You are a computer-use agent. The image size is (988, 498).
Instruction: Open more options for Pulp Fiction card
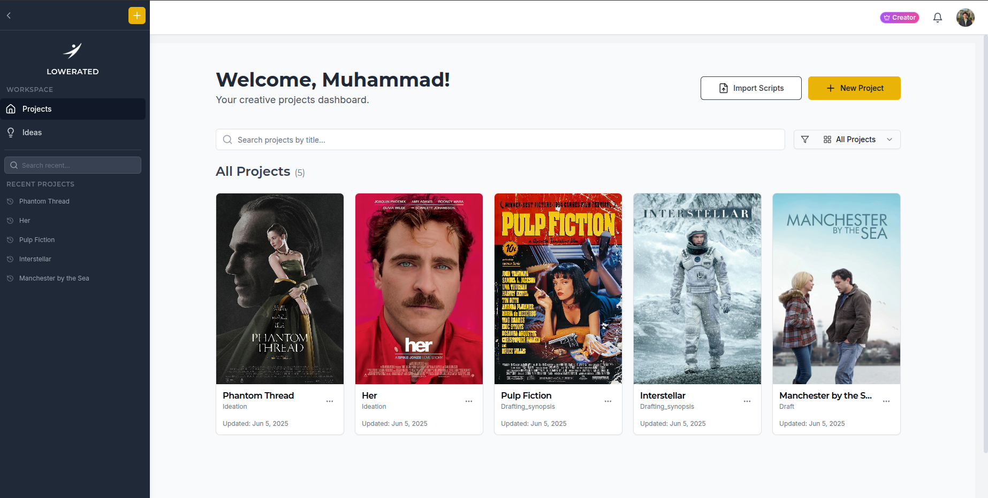pyautogui.click(x=608, y=401)
